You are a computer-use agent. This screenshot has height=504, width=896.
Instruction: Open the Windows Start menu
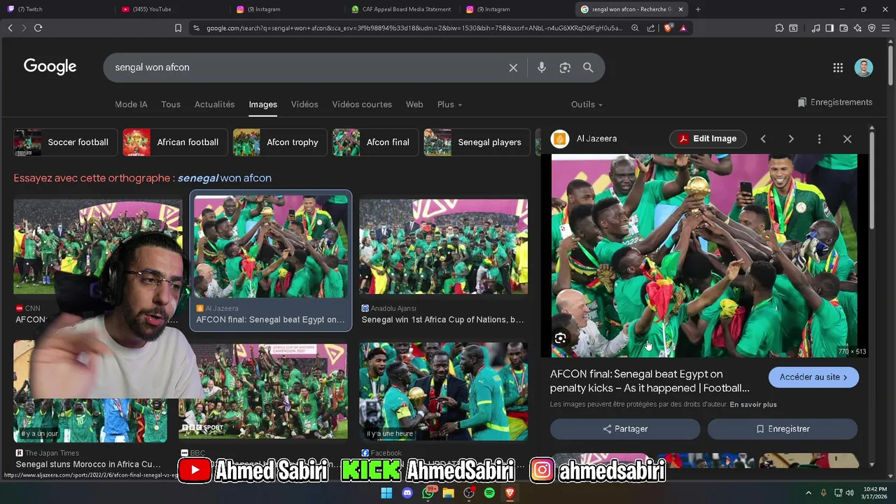(386, 493)
